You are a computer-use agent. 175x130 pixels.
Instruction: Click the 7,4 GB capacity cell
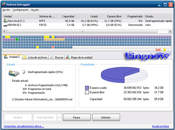point(70,25)
